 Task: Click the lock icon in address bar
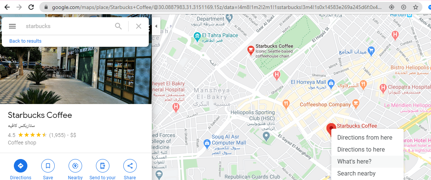46,7
